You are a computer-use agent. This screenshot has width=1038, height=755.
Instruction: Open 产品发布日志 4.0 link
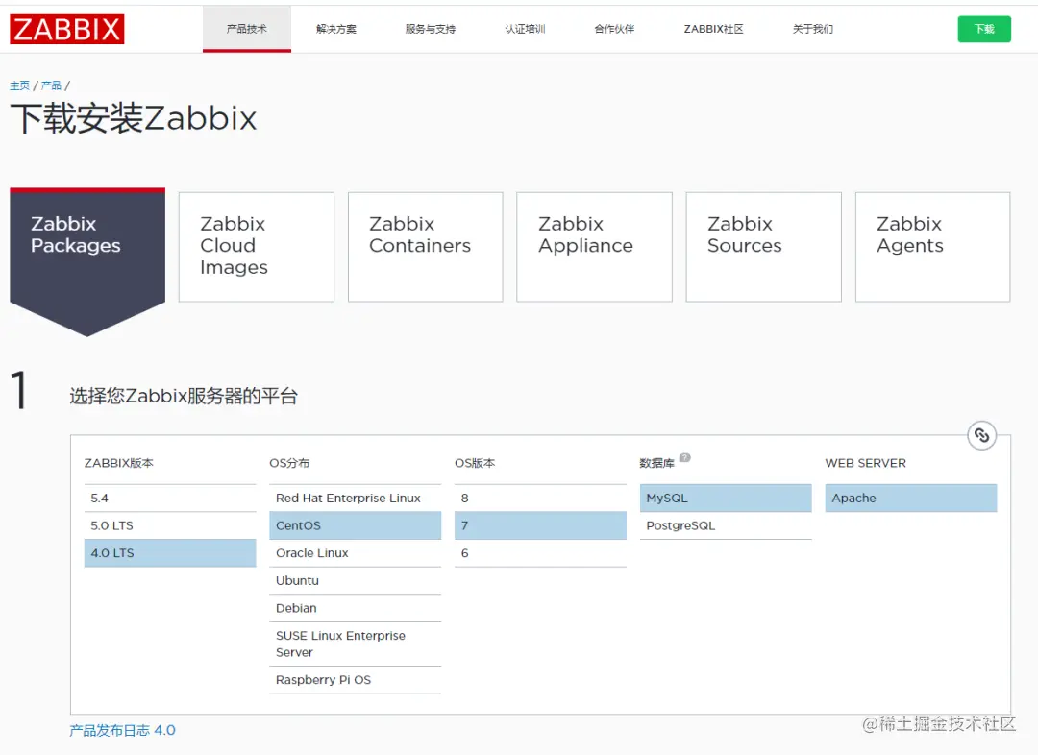click(122, 731)
